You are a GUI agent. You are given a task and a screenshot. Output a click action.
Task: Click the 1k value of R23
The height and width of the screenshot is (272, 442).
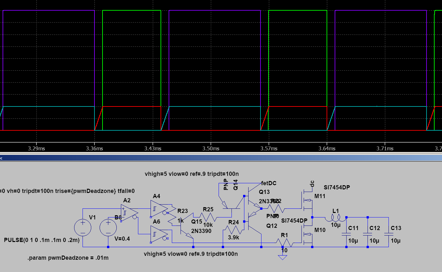181,221
